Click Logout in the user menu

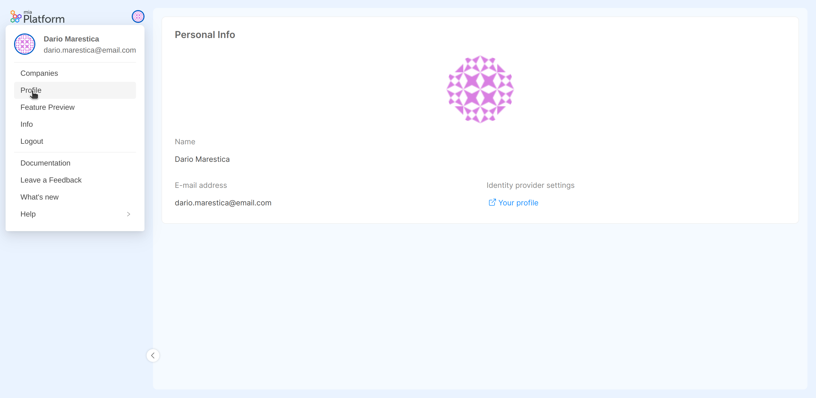click(32, 141)
